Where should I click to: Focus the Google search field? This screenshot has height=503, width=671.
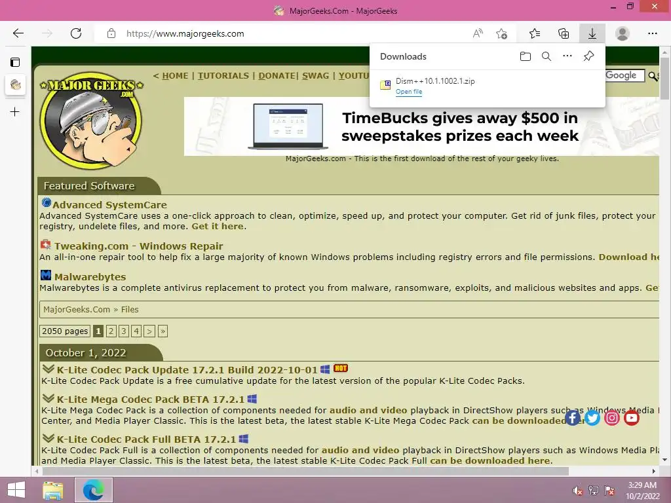click(x=624, y=76)
